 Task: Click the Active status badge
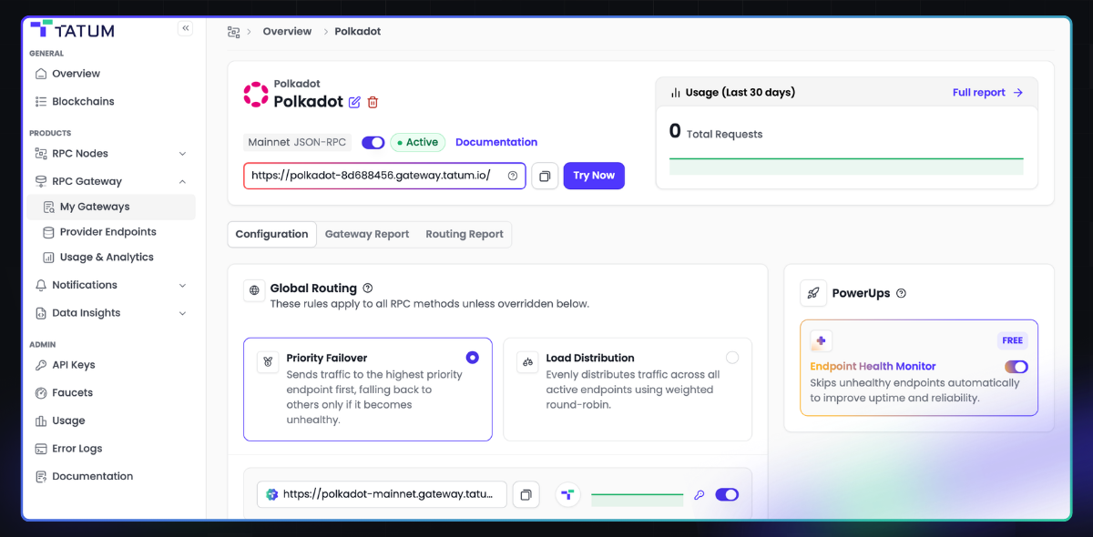(418, 143)
